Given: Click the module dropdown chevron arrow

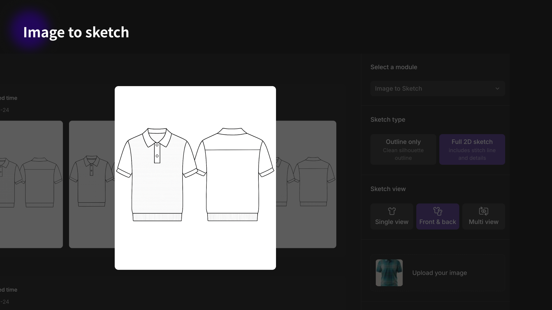Looking at the screenshot, I should 497,88.
